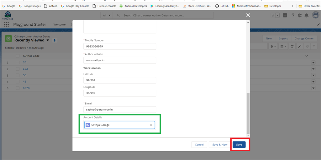Click the list view filter icon
This screenshot has height=160, width=321.
313,47
